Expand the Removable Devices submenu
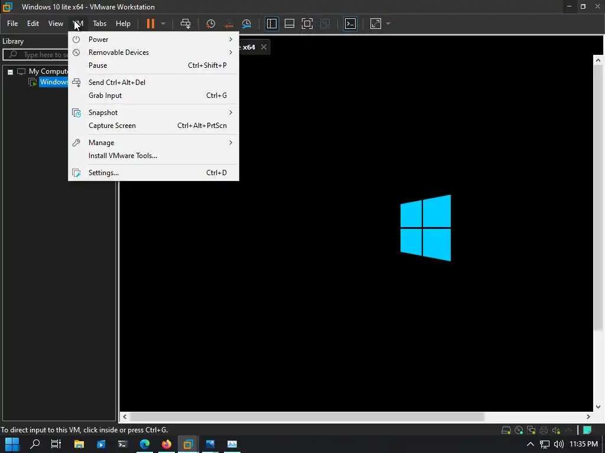This screenshot has width=605, height=453. click(x=153, y=52)
